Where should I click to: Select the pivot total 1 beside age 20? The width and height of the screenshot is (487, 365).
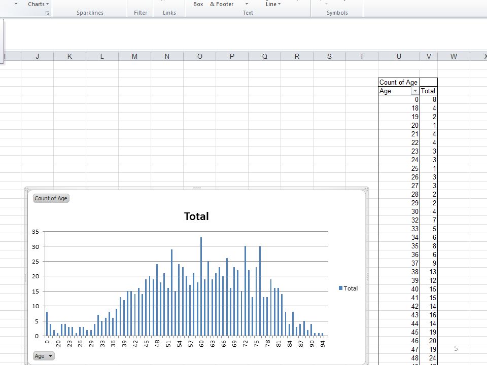429,125
